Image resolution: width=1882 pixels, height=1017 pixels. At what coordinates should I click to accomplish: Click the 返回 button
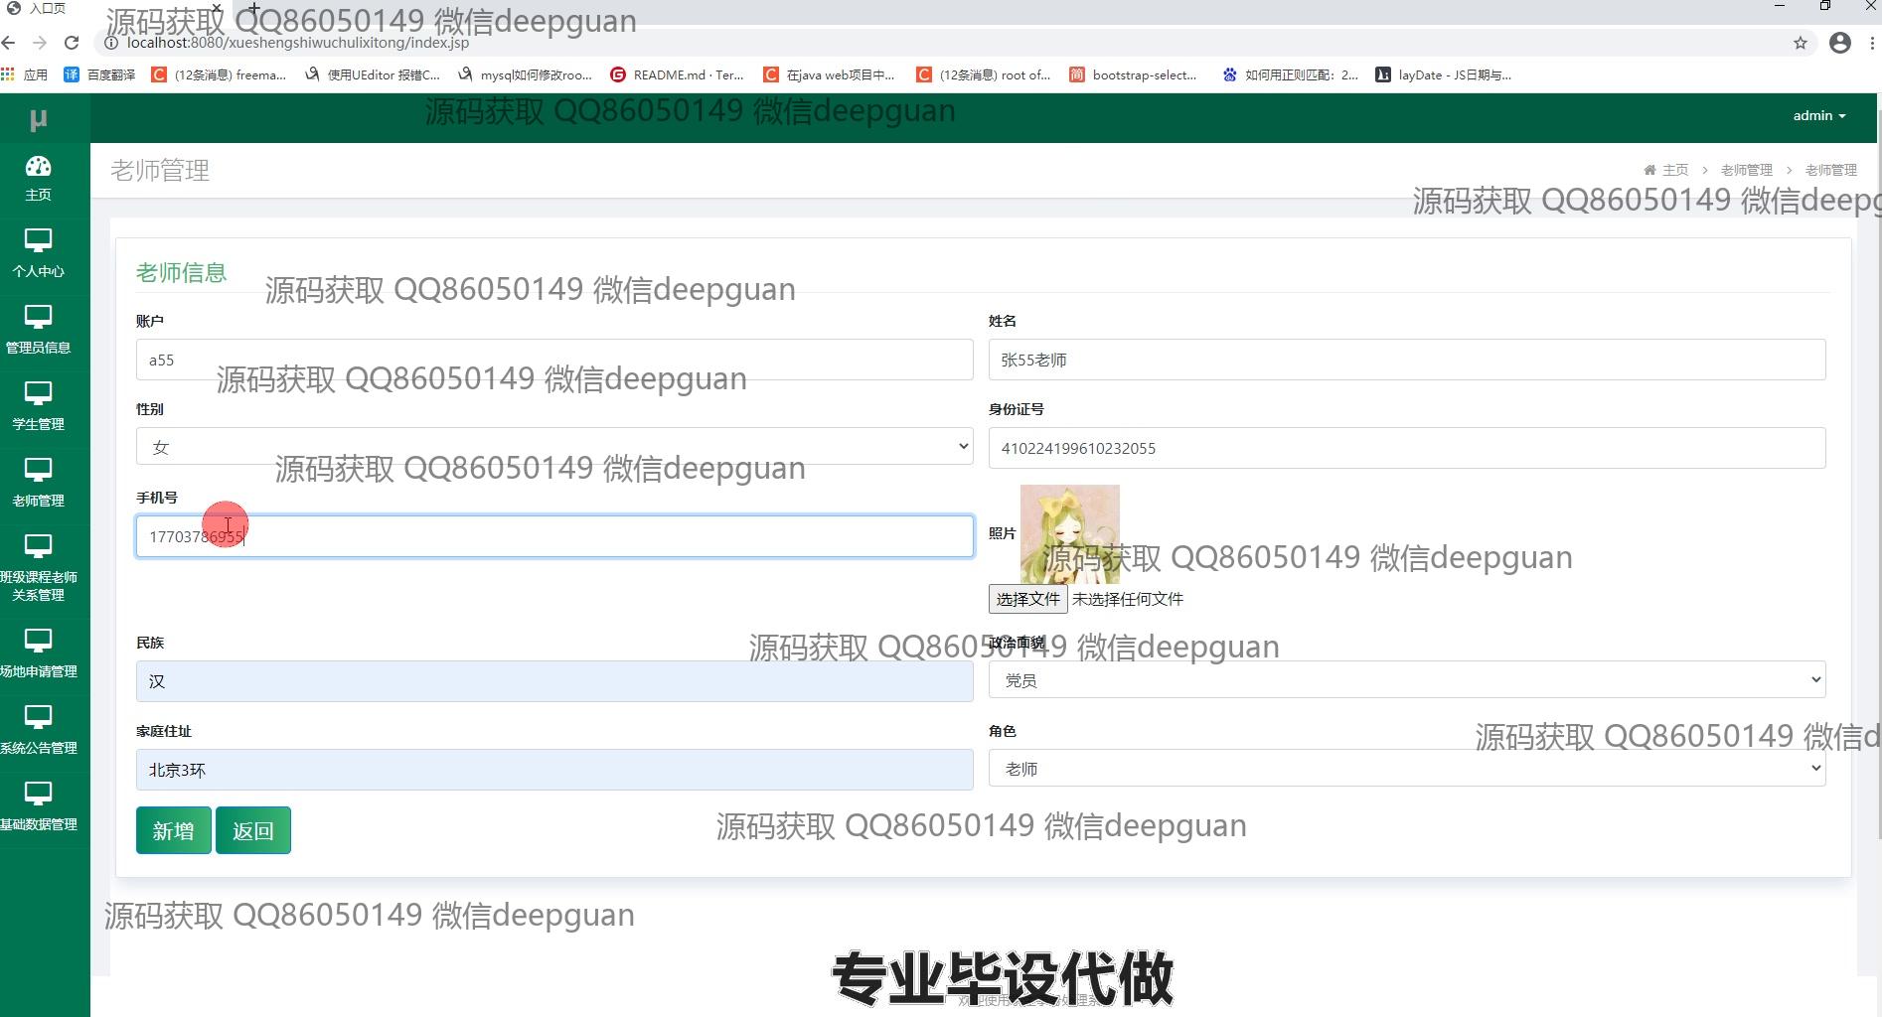(252, 830)
